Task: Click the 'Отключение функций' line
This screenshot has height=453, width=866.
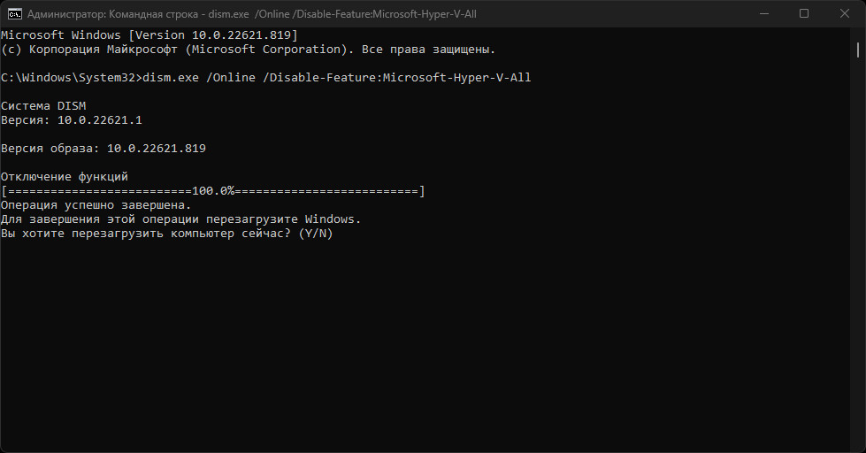Action: point(65,177)
